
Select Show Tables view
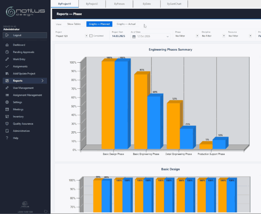(74, 24)
